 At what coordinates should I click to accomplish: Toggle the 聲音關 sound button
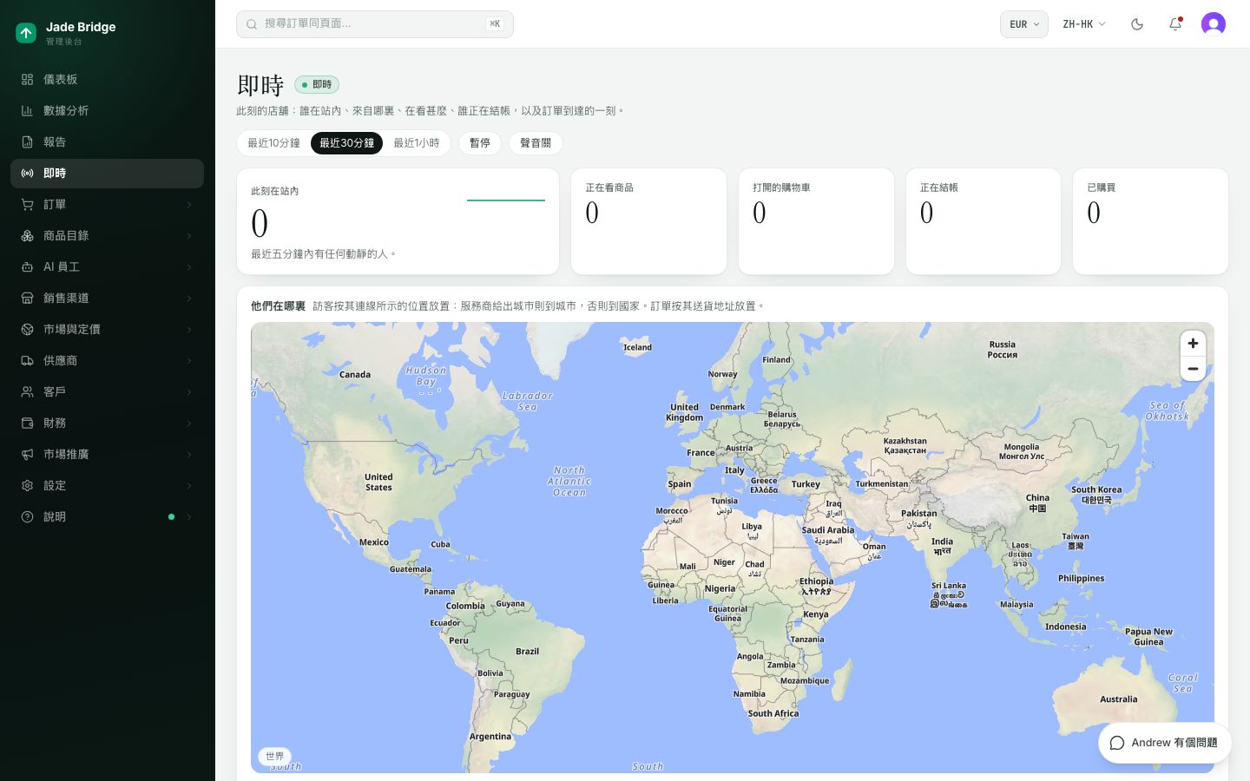(x=536, y=143)
